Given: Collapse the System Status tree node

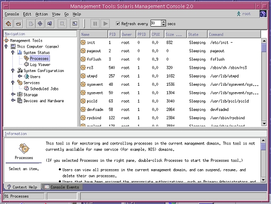Looking at the screenshot, I should click(13, 52).
